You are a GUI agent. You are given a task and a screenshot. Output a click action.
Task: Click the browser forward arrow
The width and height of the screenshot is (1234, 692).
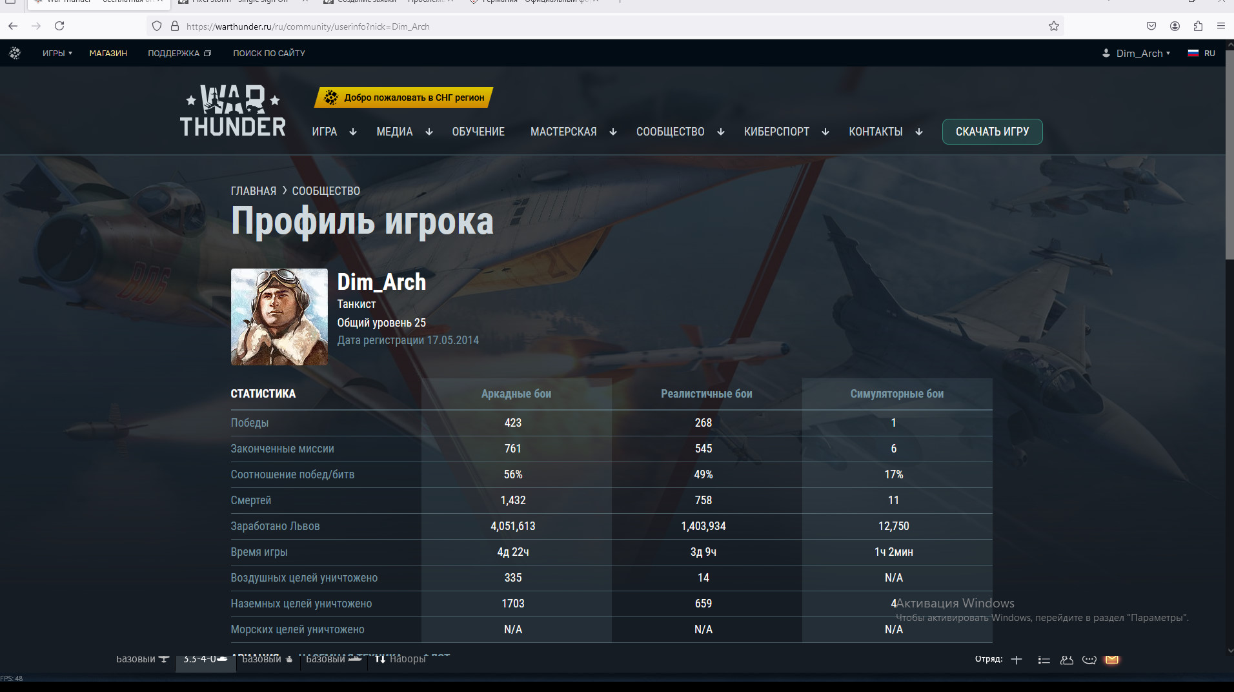pos(36,26)
